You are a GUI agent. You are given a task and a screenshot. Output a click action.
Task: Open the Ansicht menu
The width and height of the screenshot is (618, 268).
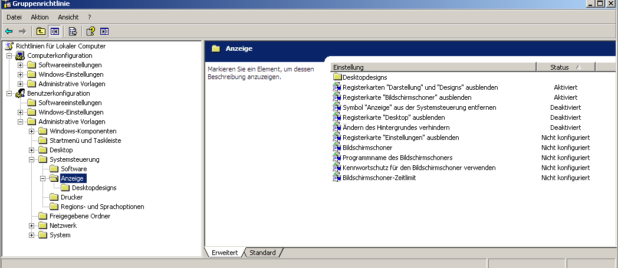(68, 17)
